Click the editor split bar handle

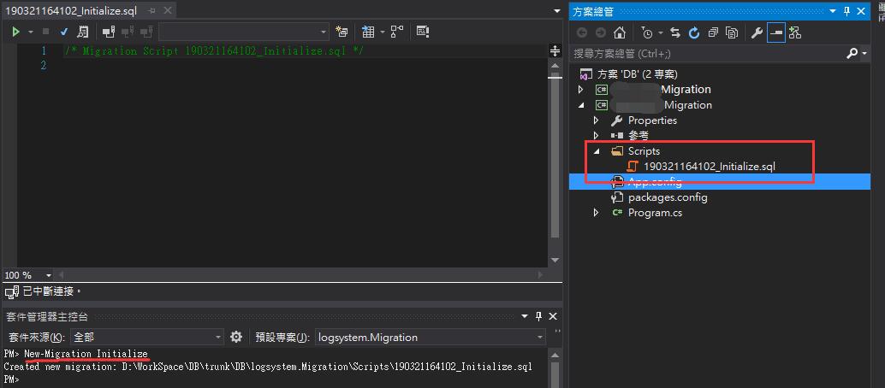click(555, 51)
